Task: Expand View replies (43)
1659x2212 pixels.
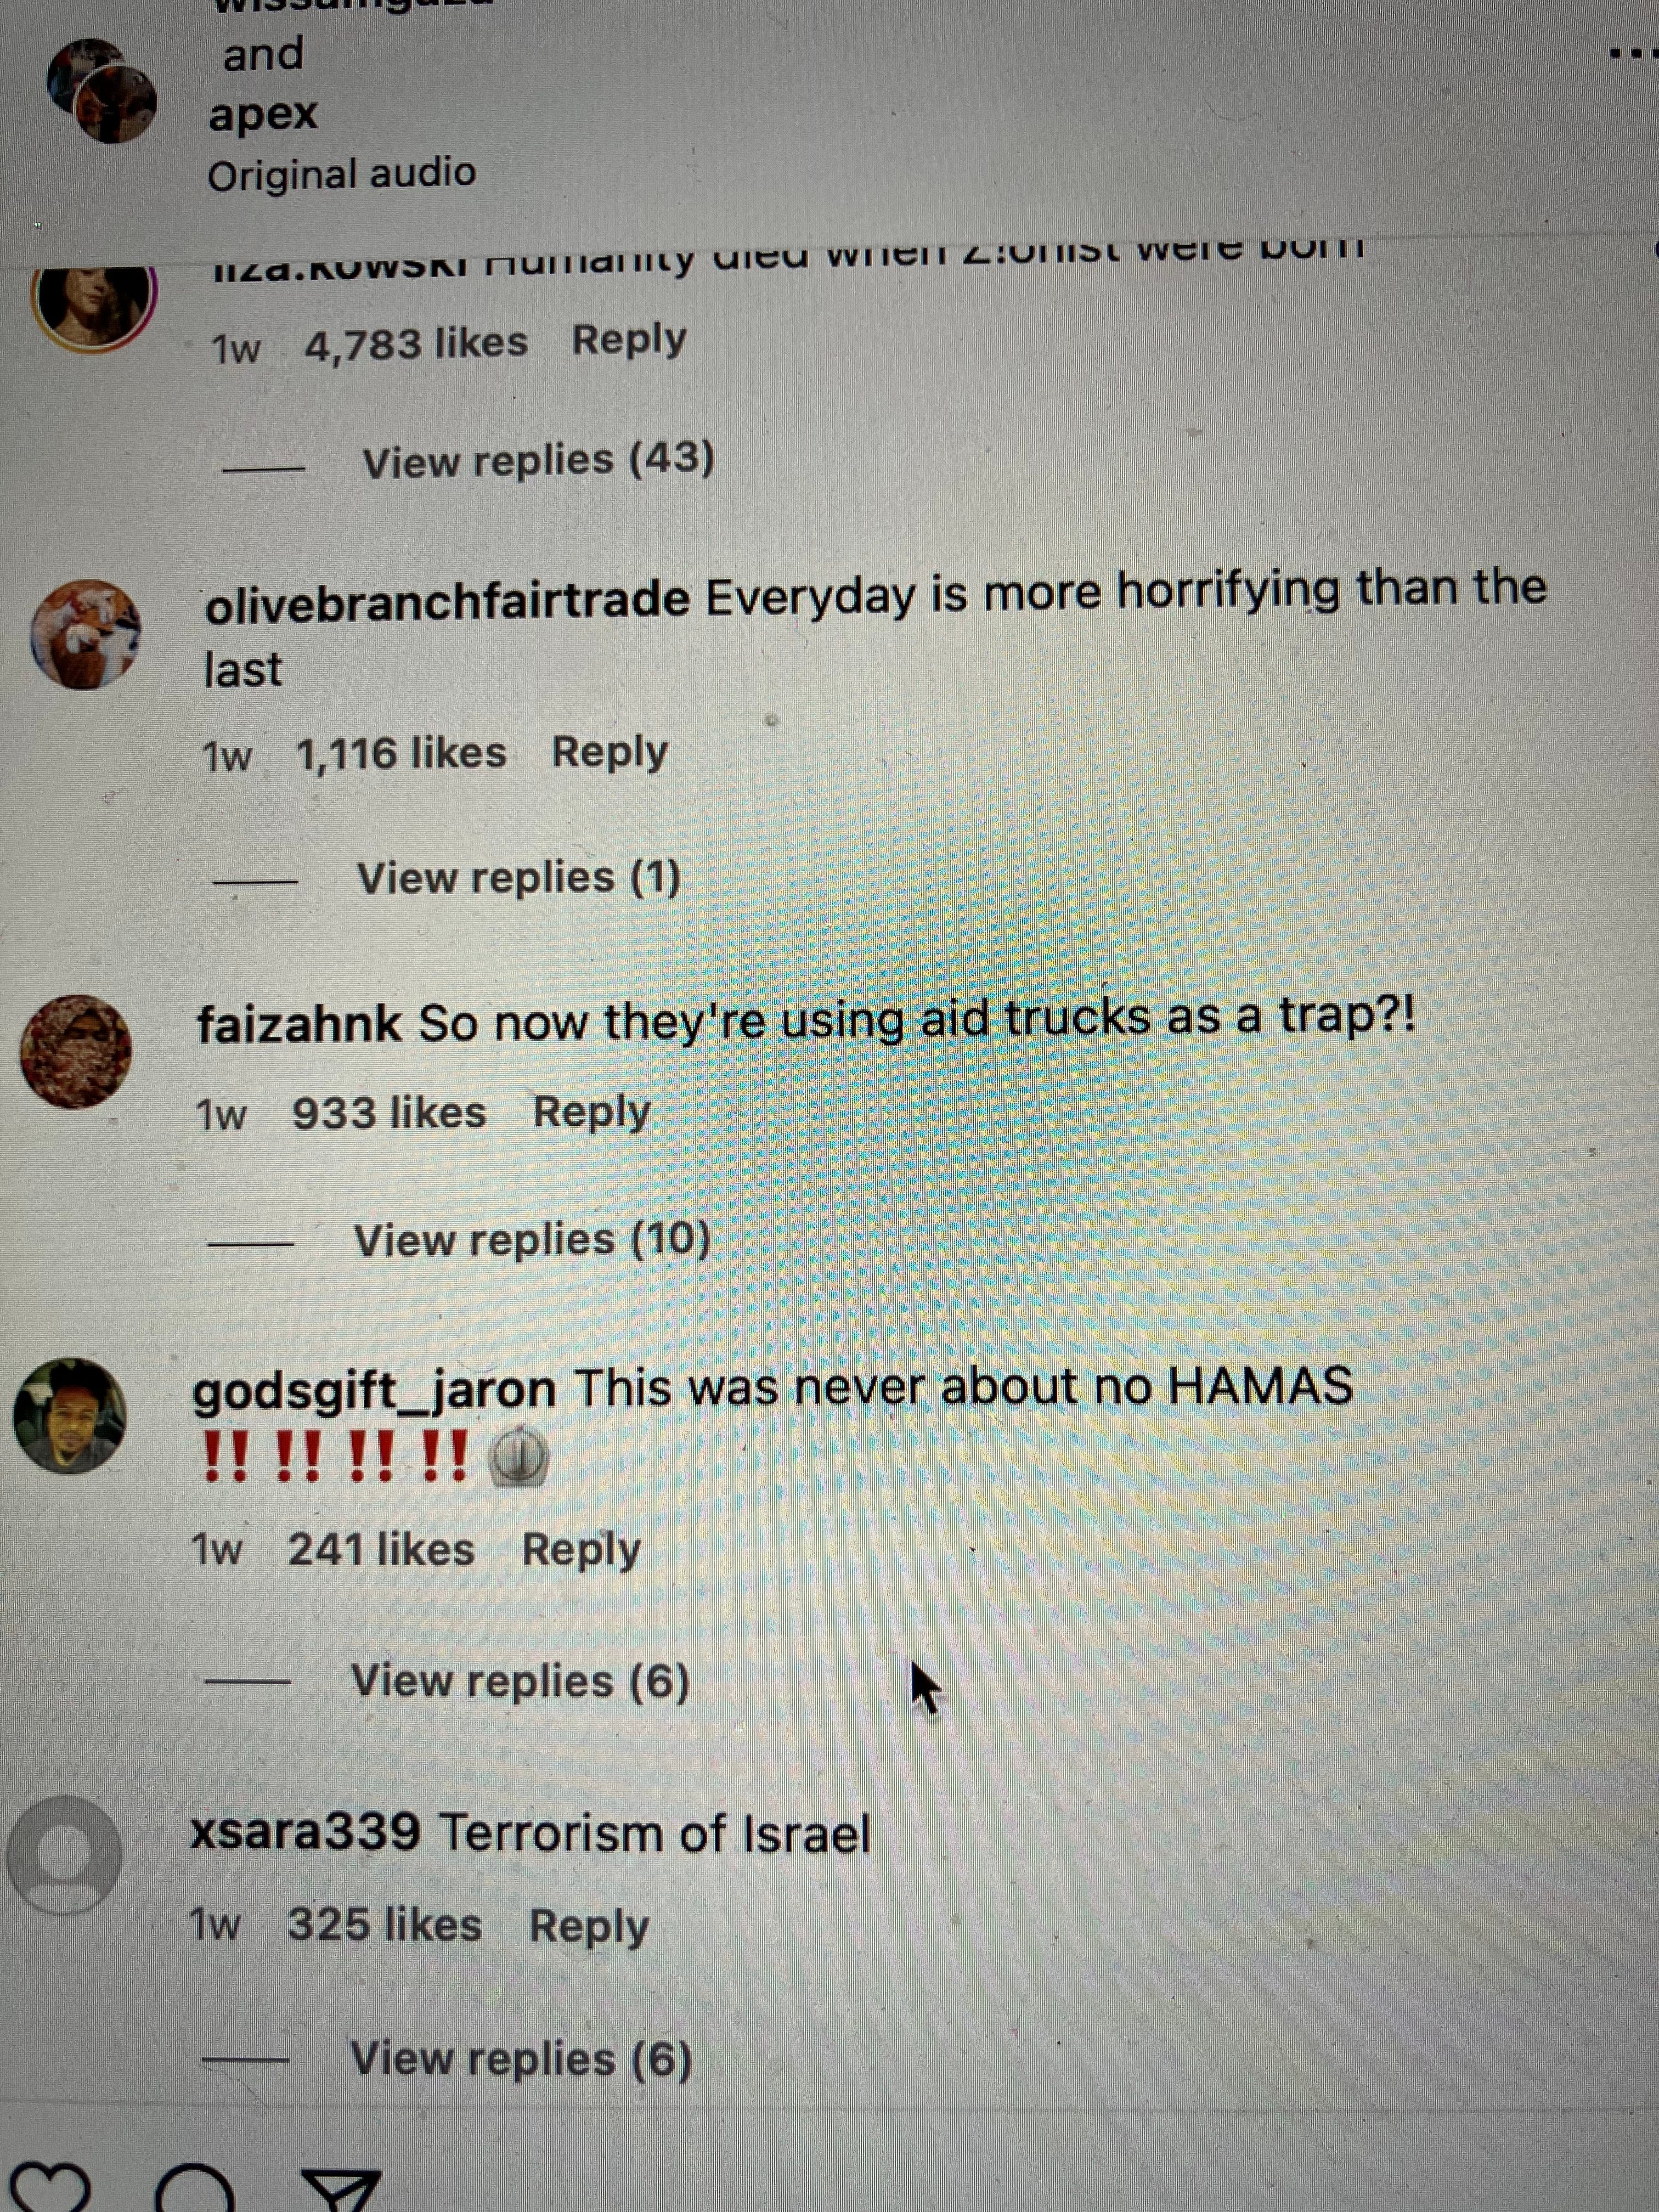Action: pyautogui.click(x=538, y=461)
